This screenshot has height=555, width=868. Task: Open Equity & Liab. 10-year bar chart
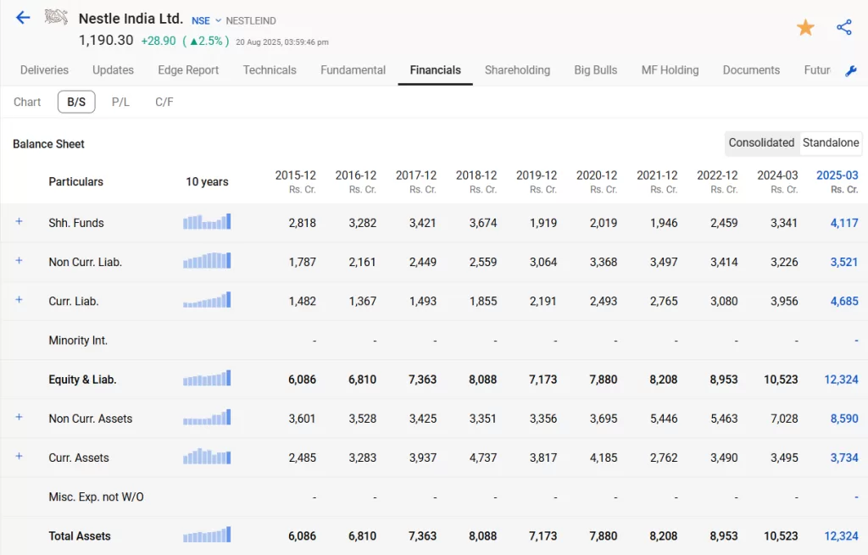(207, 379)
